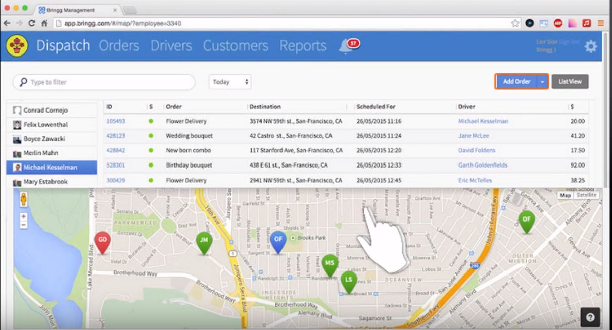Open order ID 428123 link
Viewport: 612px width, 330px height.
point(116,136)
